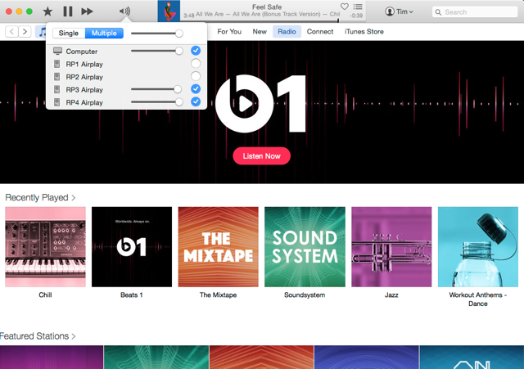Expand the Featured Stations section
The width and height of the screenshot is (524, 369).
[x=38, y=336]
